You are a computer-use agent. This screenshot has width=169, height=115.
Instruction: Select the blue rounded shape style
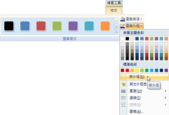coord(25,26)
